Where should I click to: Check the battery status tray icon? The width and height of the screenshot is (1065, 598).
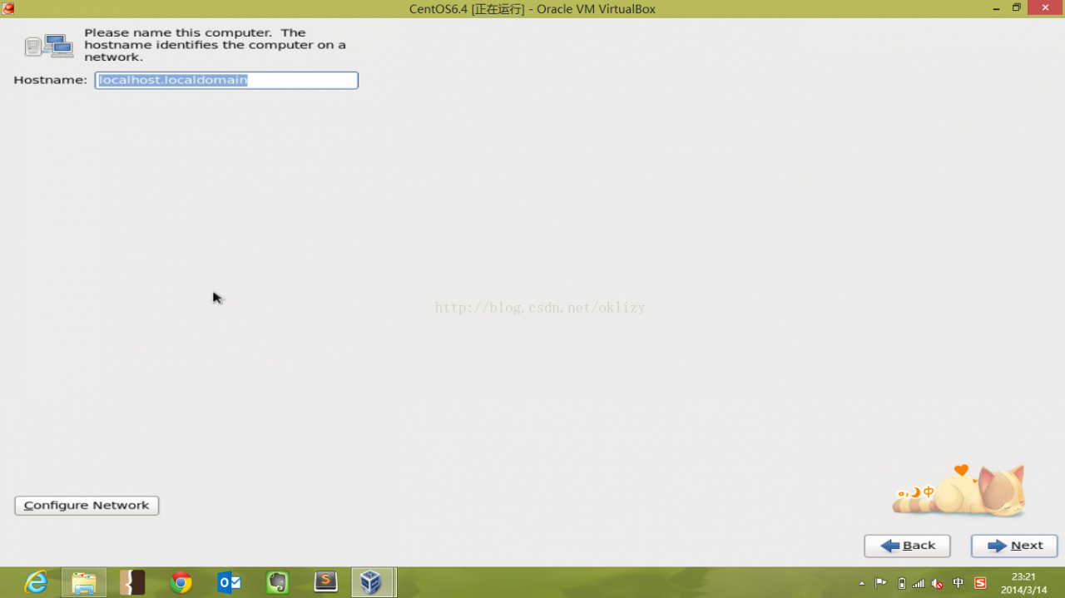tap(901, 583)
